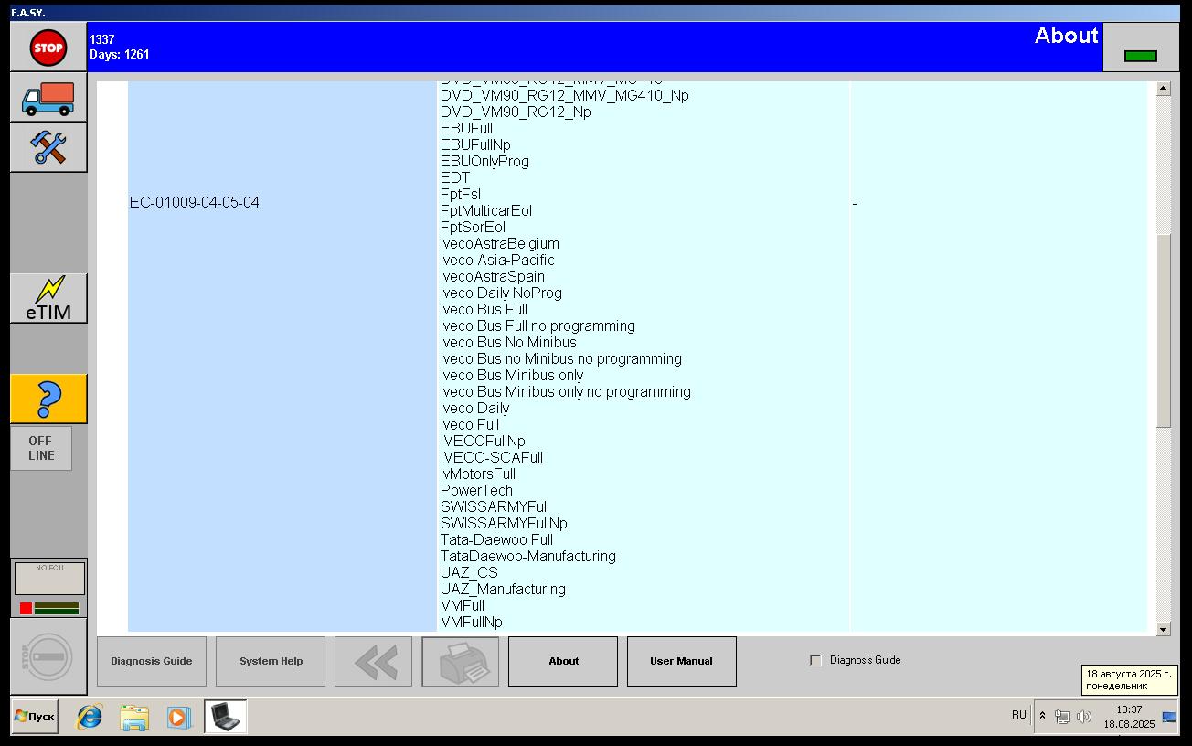Click the green status indicator
Image resolution: width=1192 pixels, height=746 pixels.
pos(1140,56)
